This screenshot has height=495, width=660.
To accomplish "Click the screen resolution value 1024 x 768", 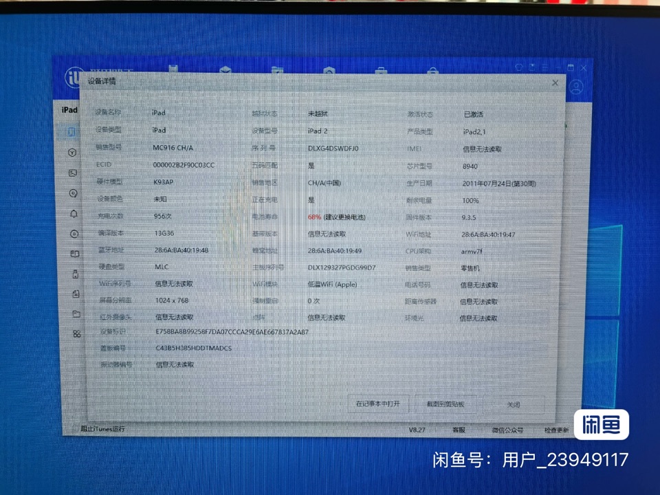I will tap(172, 300).
